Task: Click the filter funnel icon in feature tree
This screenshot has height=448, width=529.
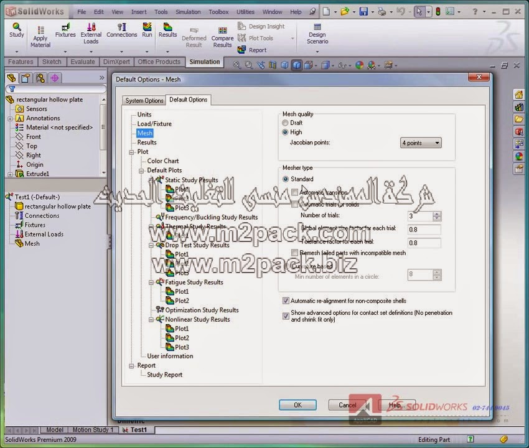Action: pos(12,89)
